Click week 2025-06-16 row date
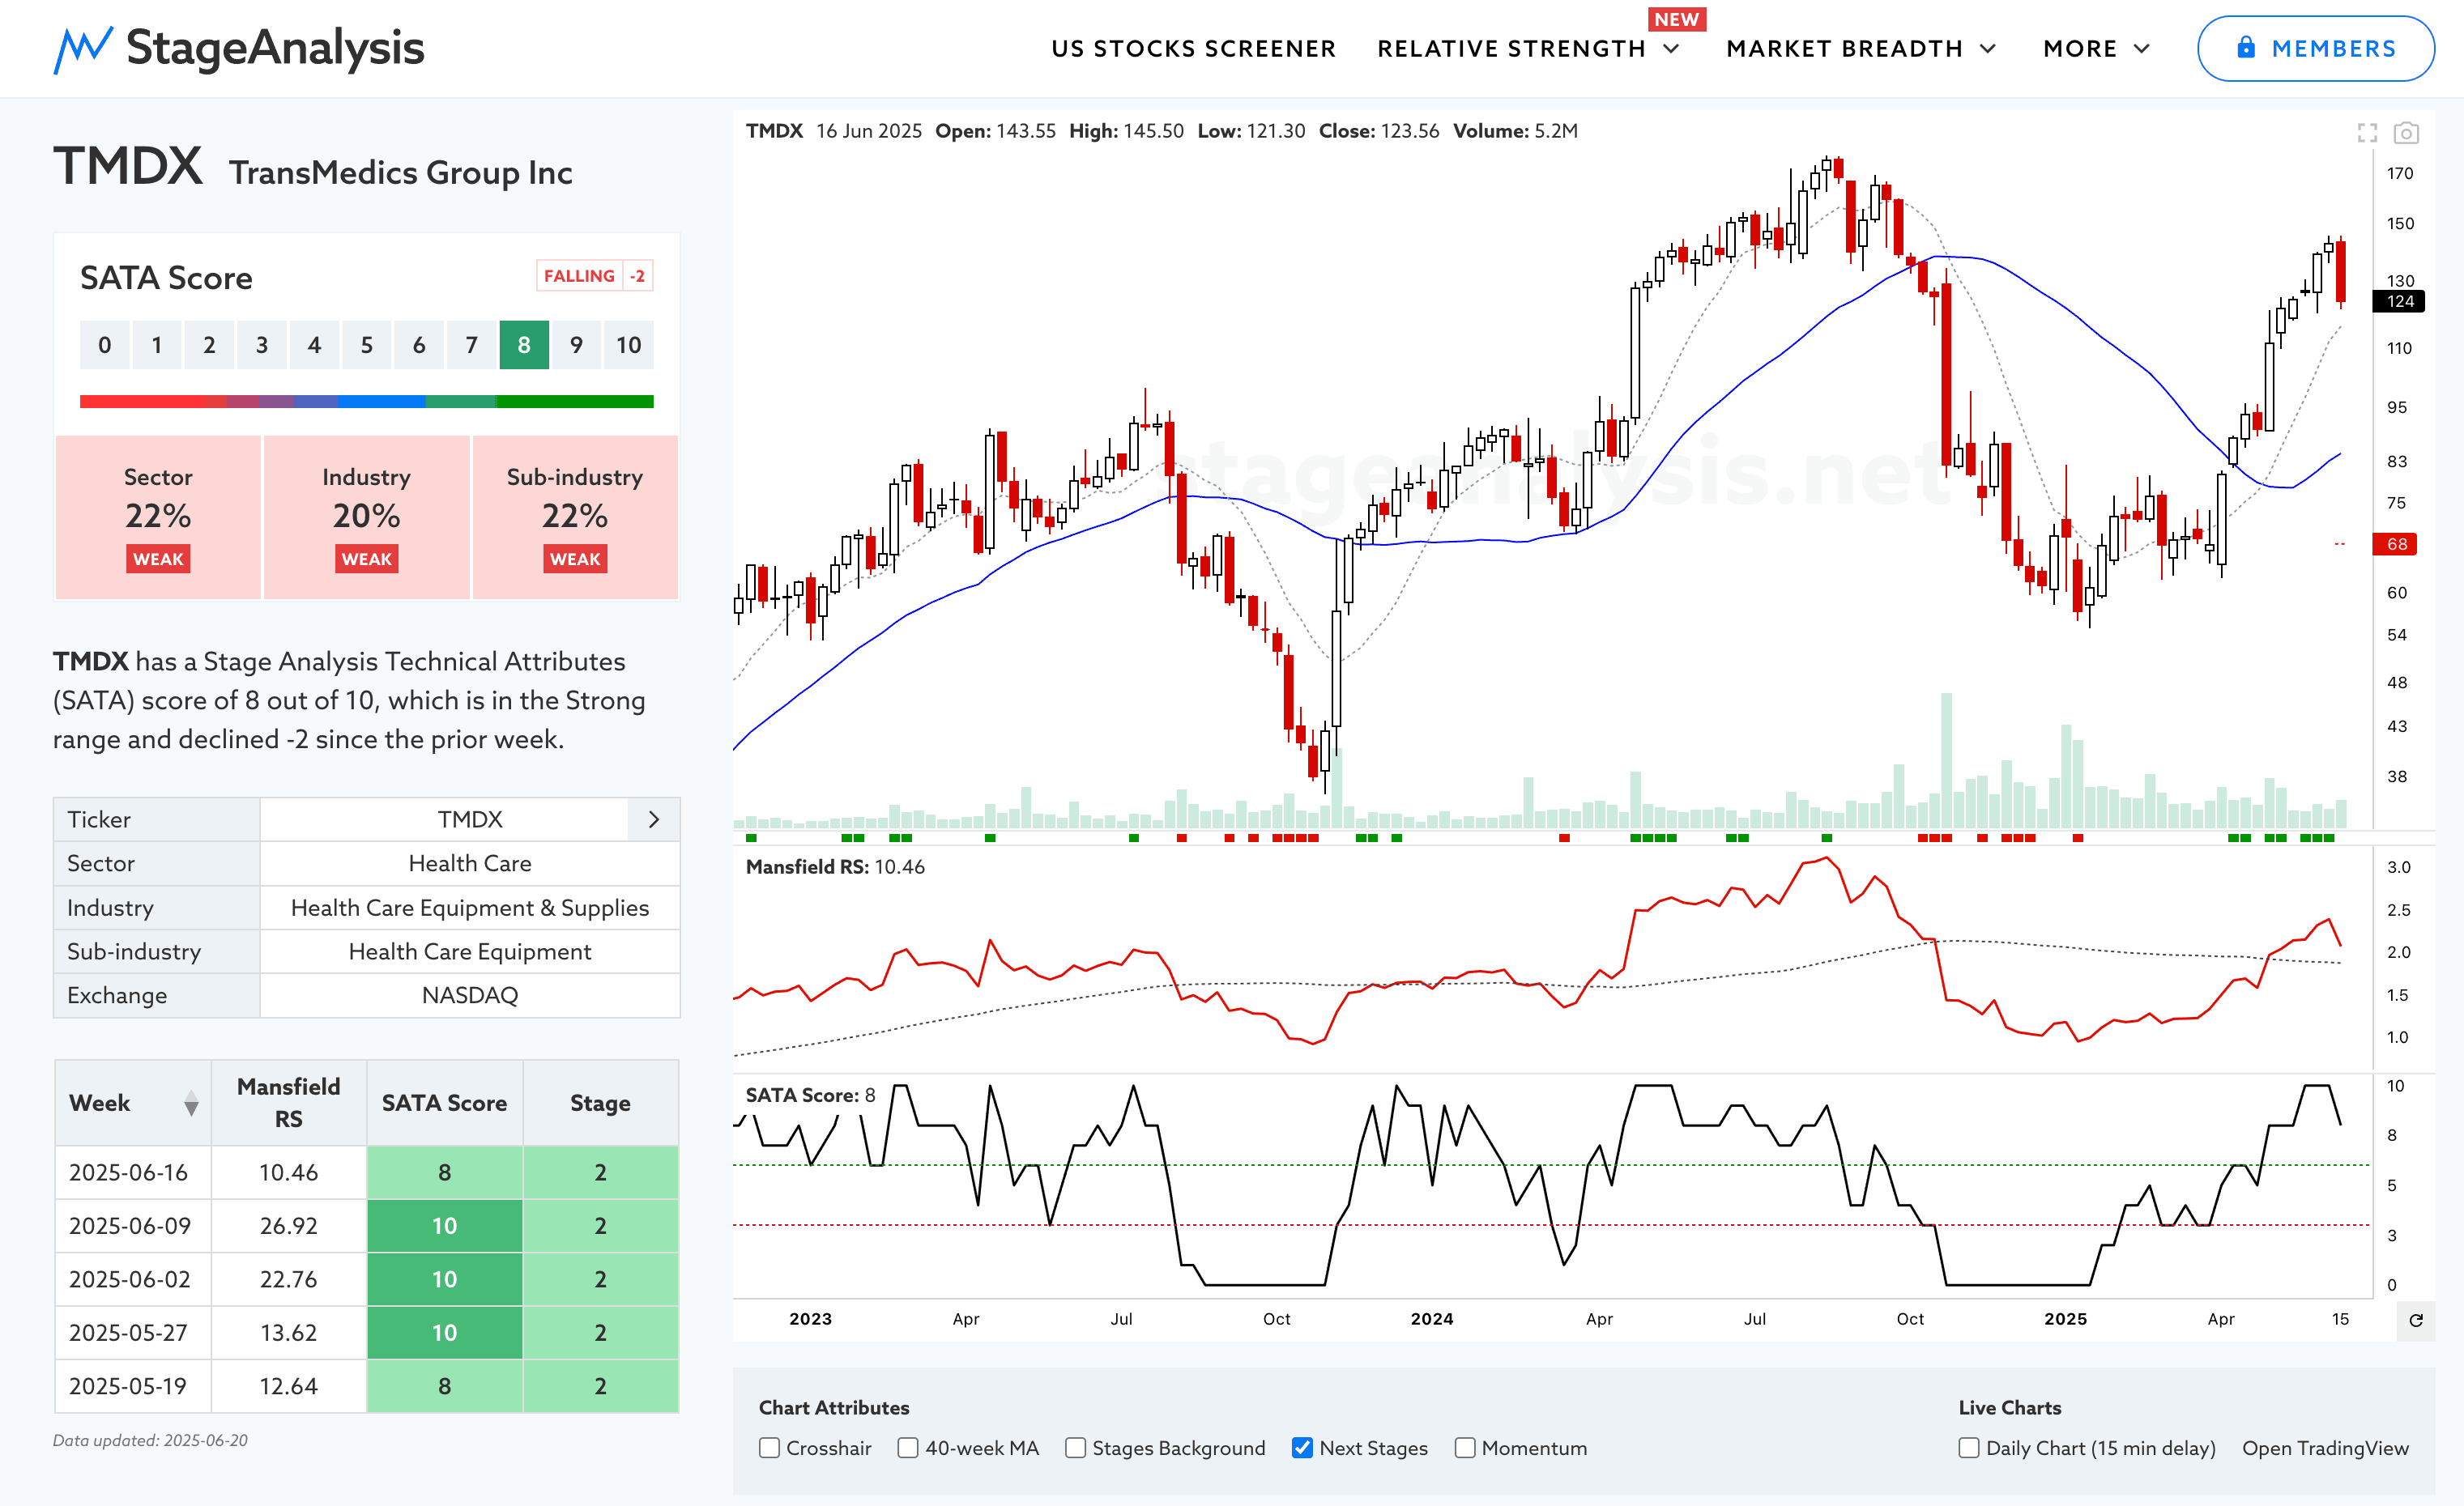This screenshot has width=2464, height=1506. pos(128,1172)
